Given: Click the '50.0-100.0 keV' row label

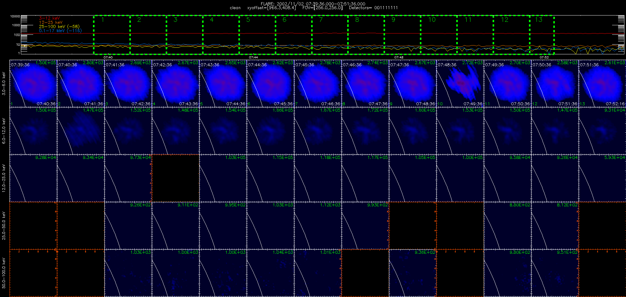Looking at the screenshot, I should click(4, 273).
